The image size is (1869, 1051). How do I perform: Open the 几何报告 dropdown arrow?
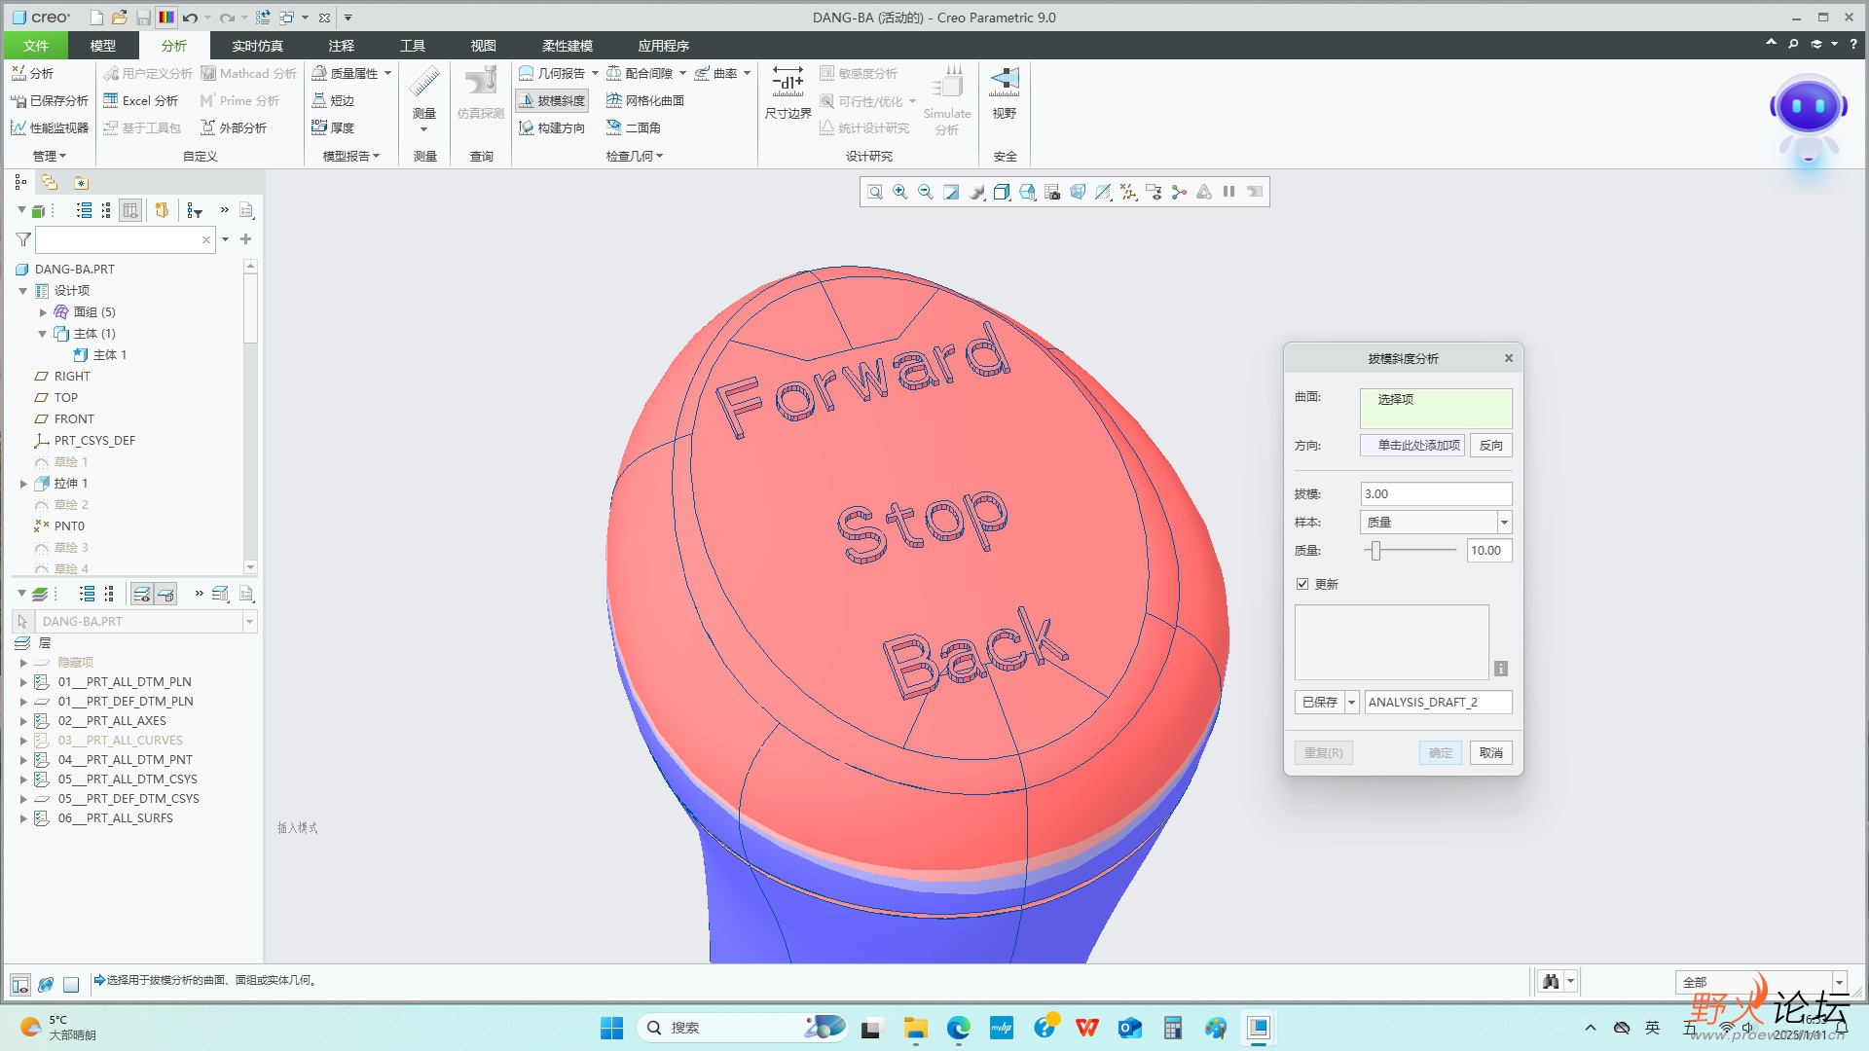click(595, 73)
